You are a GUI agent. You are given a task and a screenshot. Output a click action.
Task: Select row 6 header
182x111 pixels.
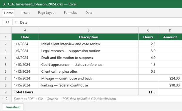coord(6,71)
